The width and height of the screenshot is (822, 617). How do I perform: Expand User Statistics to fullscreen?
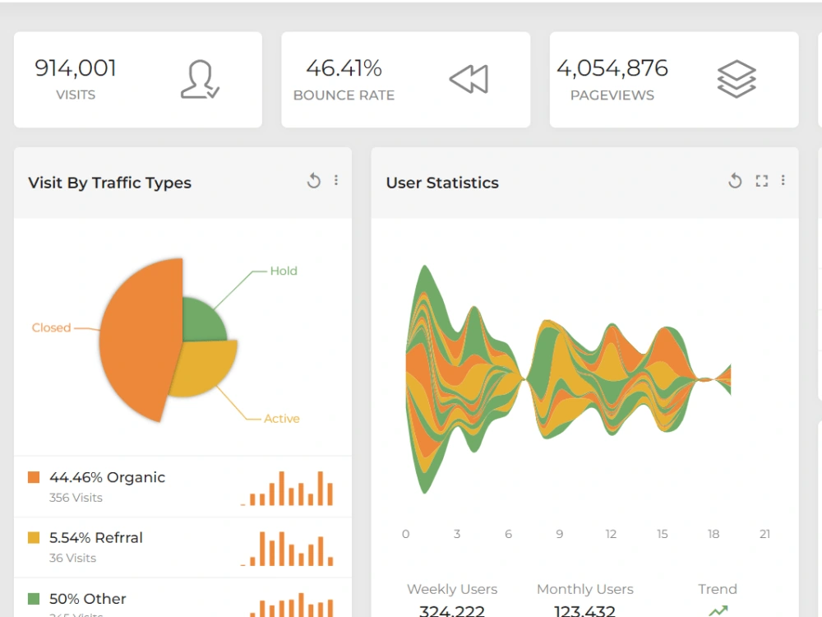(x=760, y=180)
